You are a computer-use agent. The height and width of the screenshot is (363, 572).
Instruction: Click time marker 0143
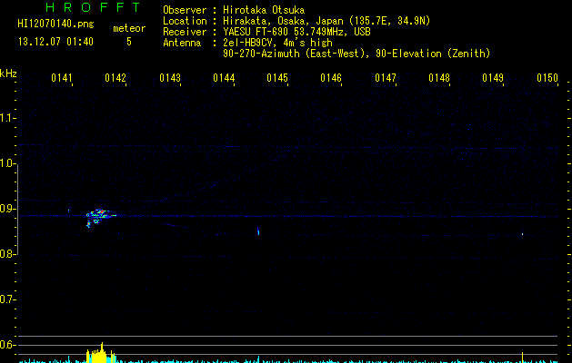(170, 78)
